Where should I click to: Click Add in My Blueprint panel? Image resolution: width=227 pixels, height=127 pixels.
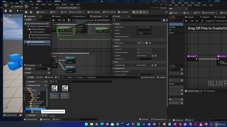click(x=28, y=69)
